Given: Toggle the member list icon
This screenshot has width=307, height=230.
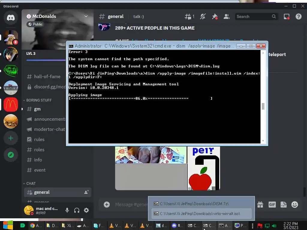Looking at the screenshot, I should pos(227,17).
